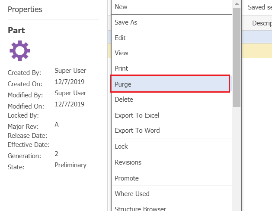The height and width of the screenshot is (218, 272).
Task: Choose Print in the context menu
Action: coord(122,69)
